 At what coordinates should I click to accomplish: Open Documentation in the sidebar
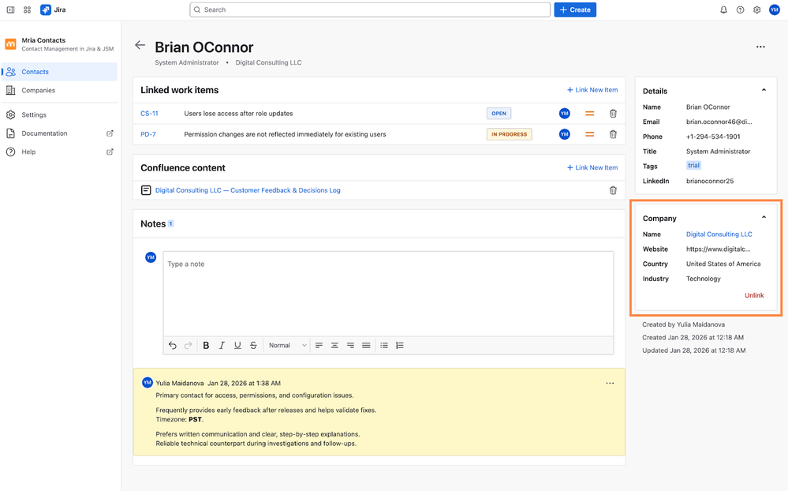(x=60, y=133)
